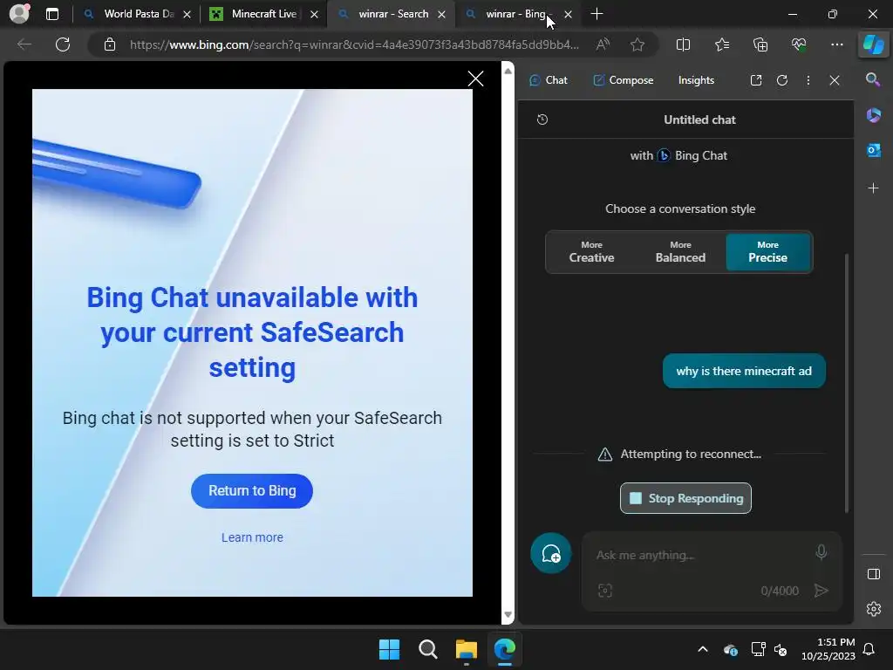
Task: Open the notifications bell in taskbar
Action: pos(869,649)
